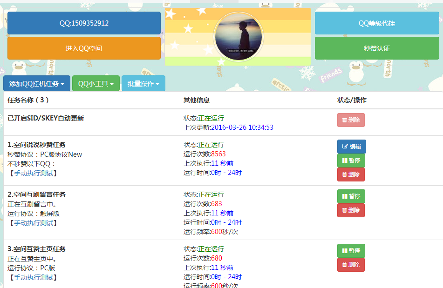The width and height of the screenshot is (443, 288).
Task: Pause the 空间说说秒赞任务
Action: pyautogui.click(x=351, y=161)
